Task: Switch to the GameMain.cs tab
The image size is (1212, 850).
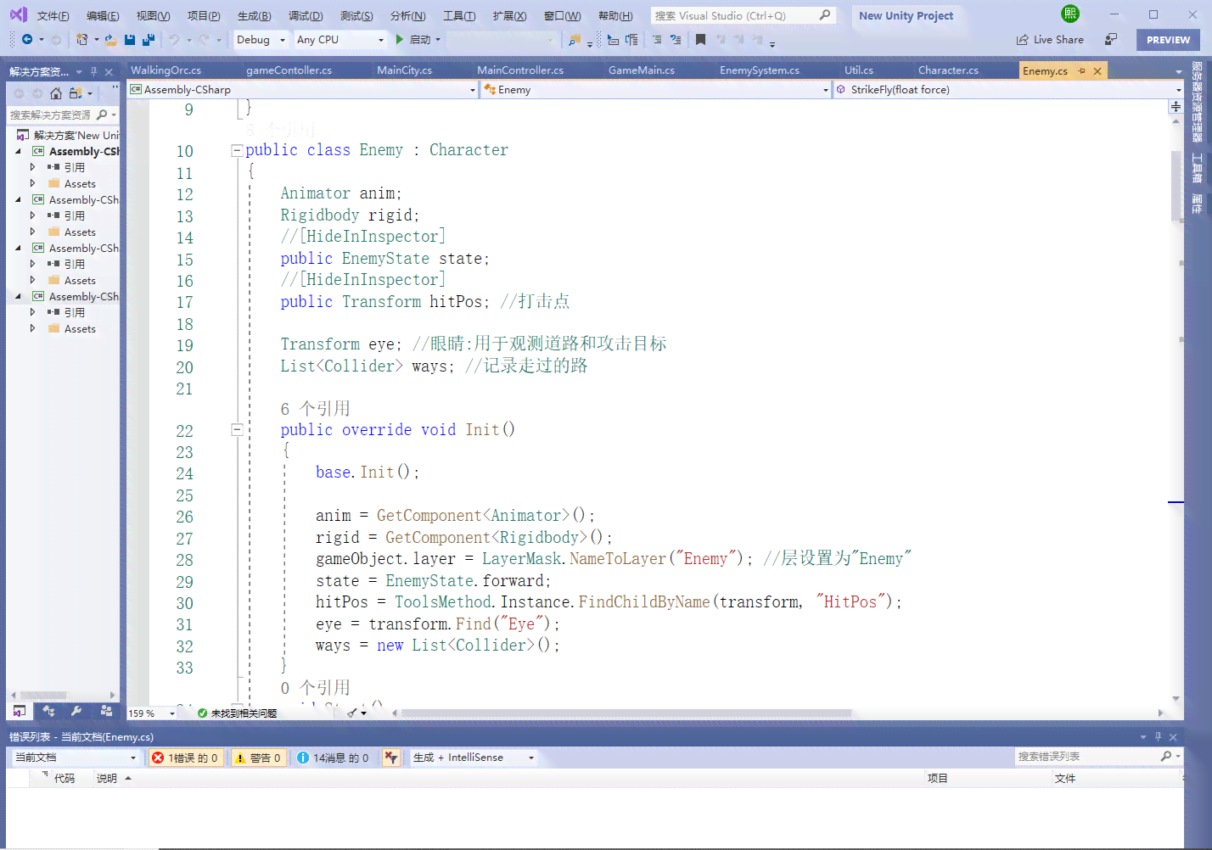Action: click(642, 70)
